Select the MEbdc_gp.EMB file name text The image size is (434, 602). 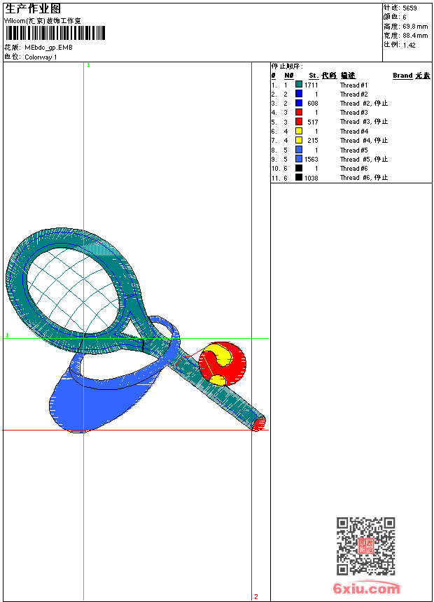click(48, 48)
